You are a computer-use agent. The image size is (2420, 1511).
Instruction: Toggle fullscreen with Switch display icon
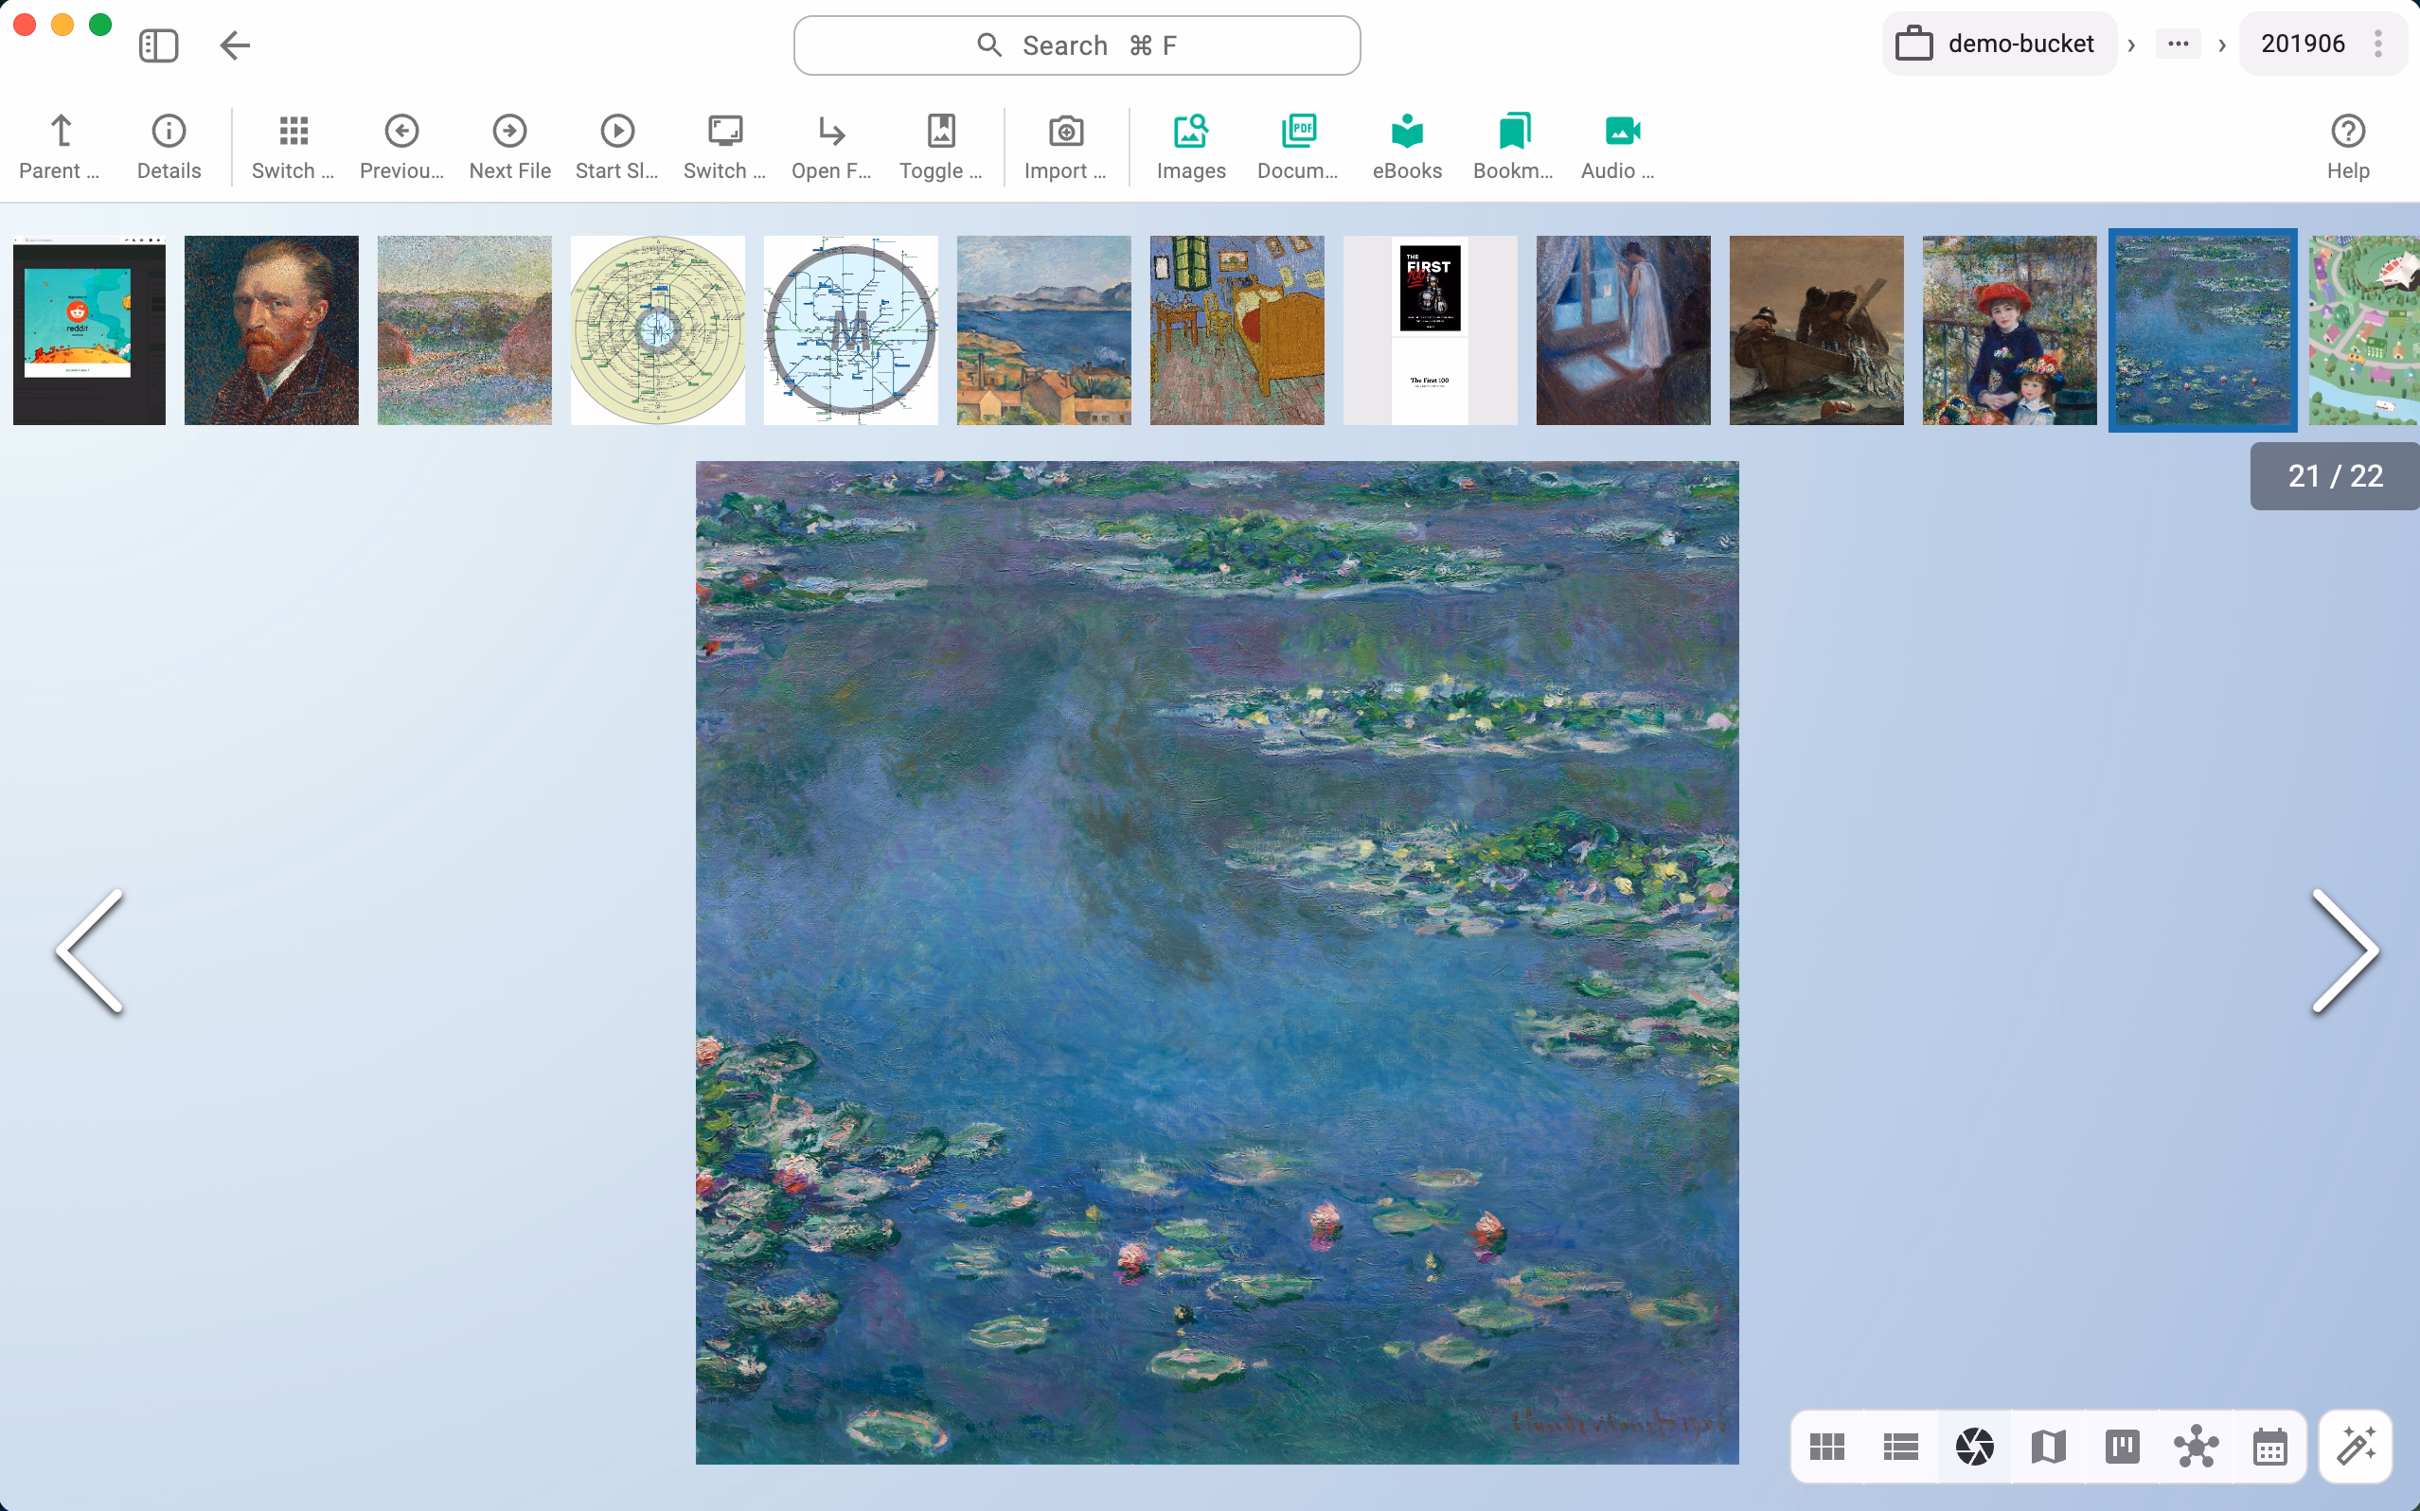[722, 146]
